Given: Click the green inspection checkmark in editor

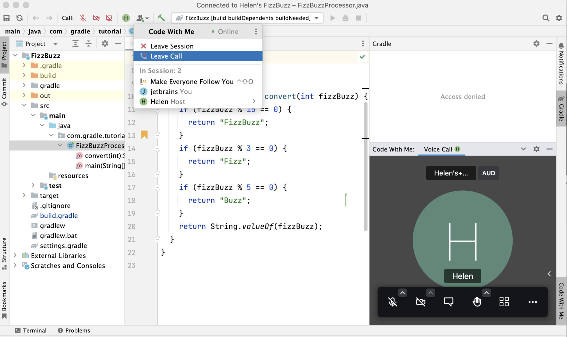Looking at the screenshot, I should pos(362,56).
